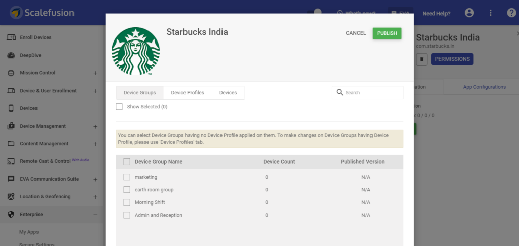519x246 pixels.
Task: Collapse the Enterprise section
Action: (95, 215)
